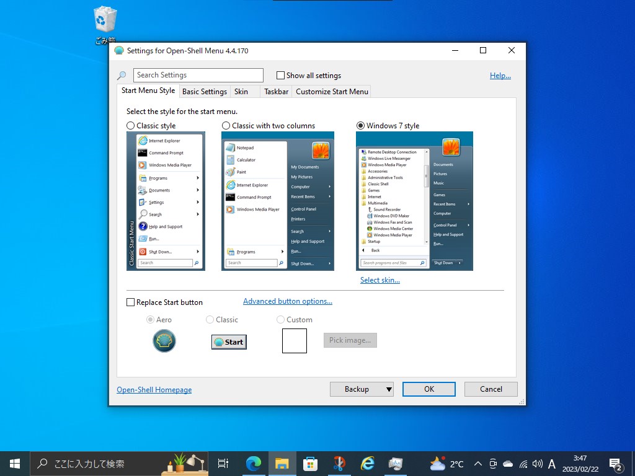Open Task View from the taskbar
This screenshot has height=476, width=635.
coord(223,464)
